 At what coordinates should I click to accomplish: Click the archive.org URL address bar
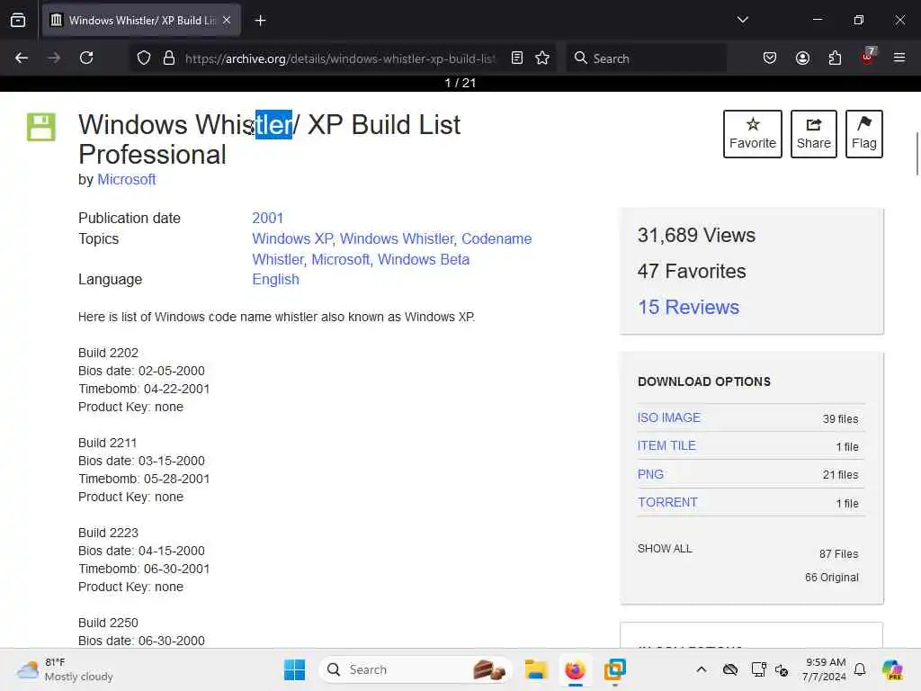[x=341, y=58]
